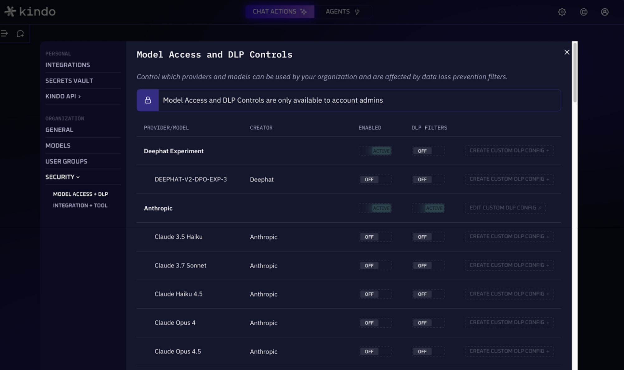Create custom DLP config for Claude Haiku 4.5
The image size is (624, 370).
509,294
